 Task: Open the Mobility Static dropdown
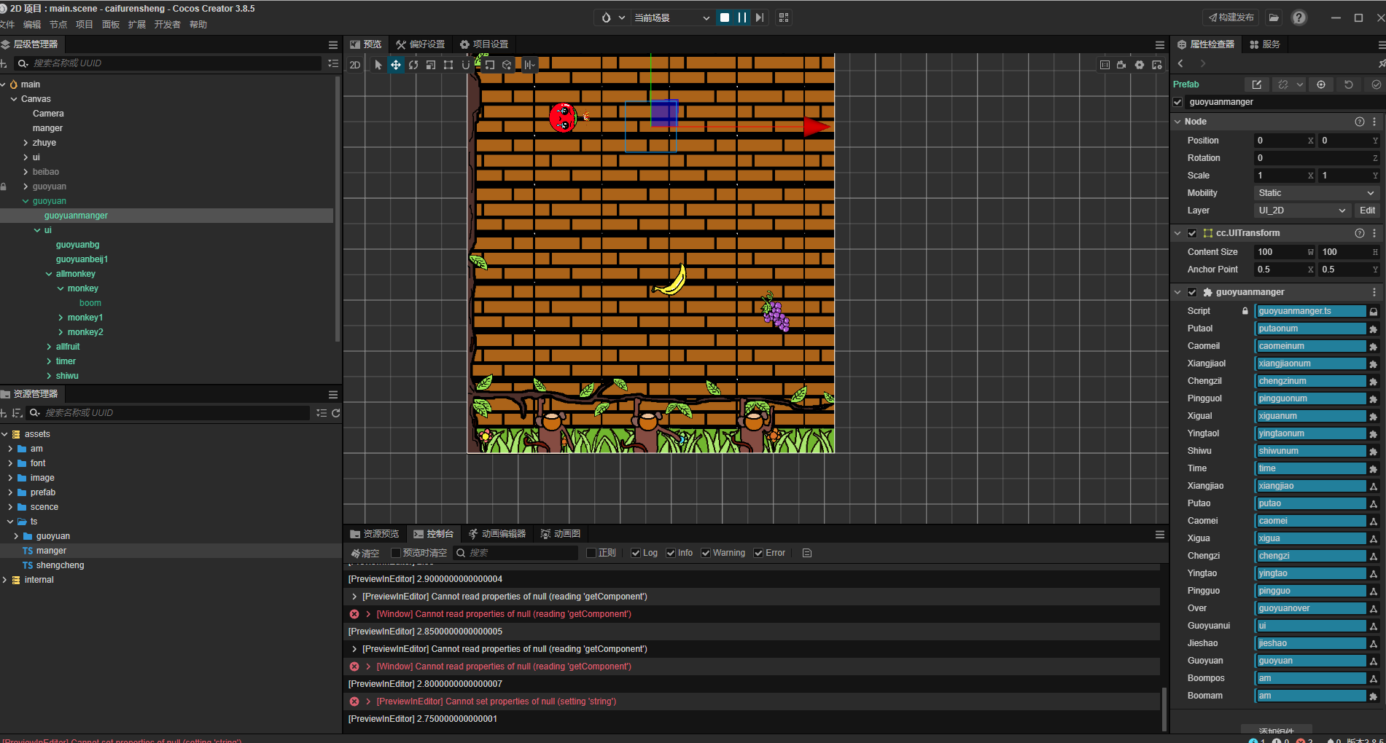pyautogui.click(x=1316, y=193)
